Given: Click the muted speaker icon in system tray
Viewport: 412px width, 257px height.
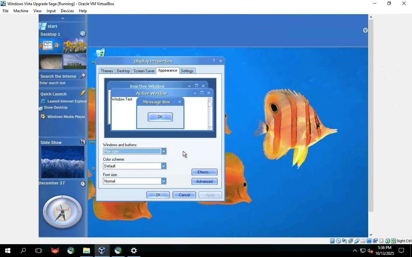Looking at the screenshot, I should 370,251.
